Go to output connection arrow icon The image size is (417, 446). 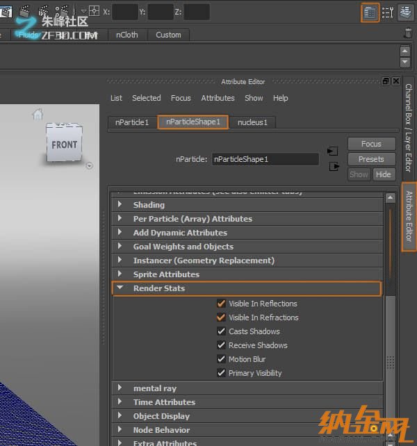[334, 166]
